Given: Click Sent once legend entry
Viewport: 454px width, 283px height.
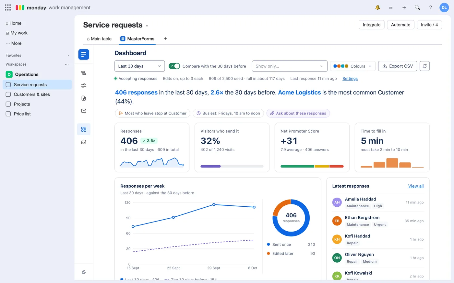Looking at the screenshot, I should point(291,245).
